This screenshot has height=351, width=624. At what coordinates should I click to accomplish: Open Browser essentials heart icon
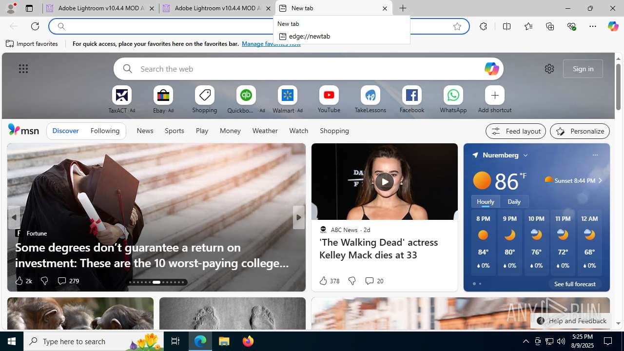(x=571, y=26)
